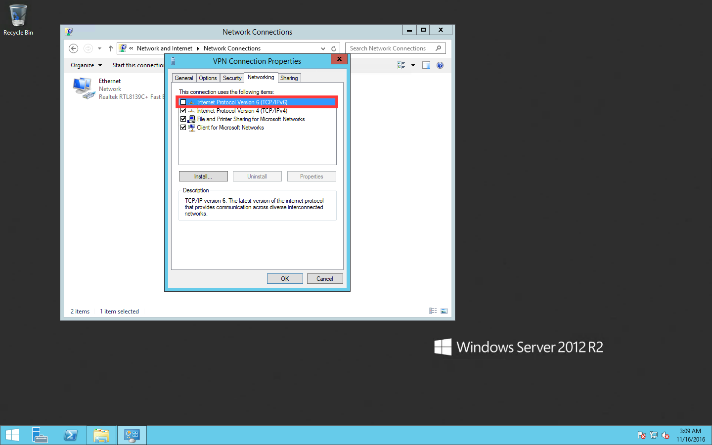Click the volume tray icon

pos(666,435)
